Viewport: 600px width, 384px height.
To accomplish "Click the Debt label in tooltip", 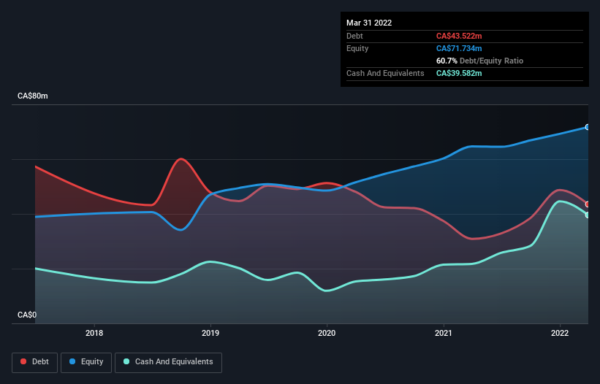I will tap(354, 36).
